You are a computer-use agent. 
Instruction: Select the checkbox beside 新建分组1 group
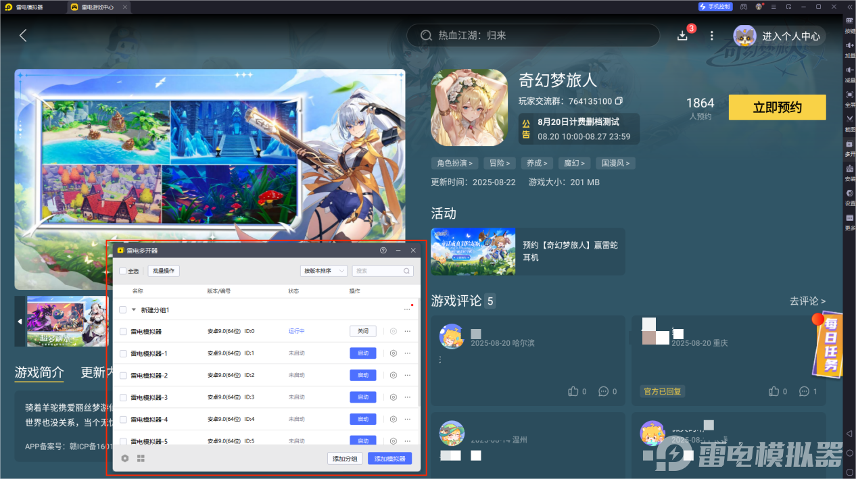(x=122, y=309)
